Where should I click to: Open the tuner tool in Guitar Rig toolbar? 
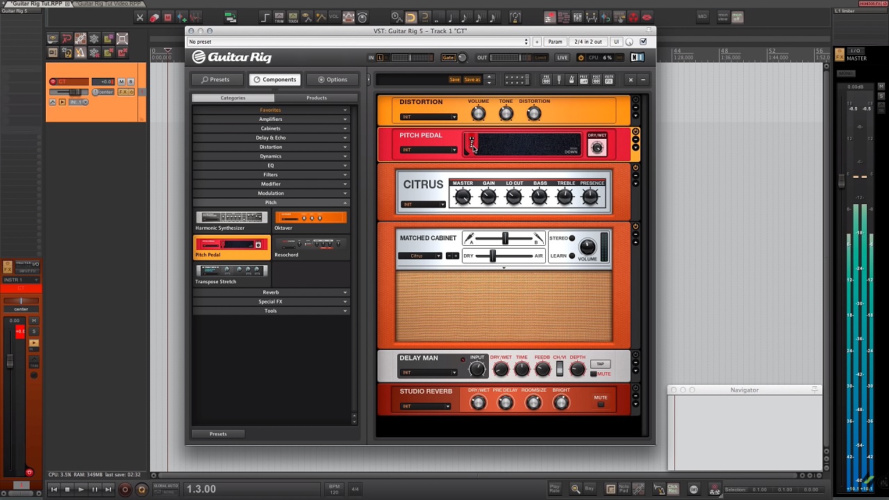pyautogui.click(x=558, y=80)
